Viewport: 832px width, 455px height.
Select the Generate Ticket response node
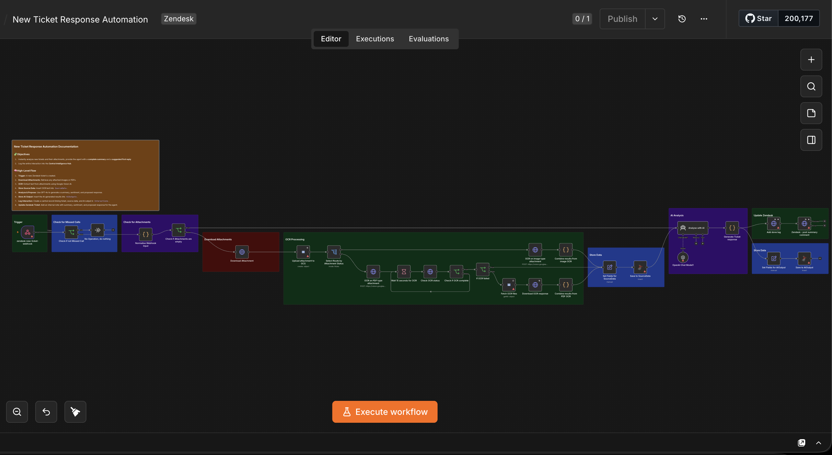(732, 228)
